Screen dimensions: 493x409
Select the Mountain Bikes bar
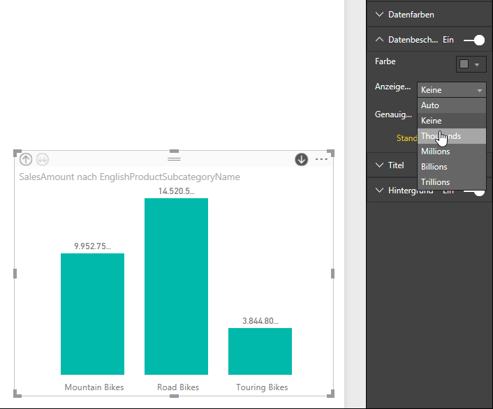click(92, 314)
